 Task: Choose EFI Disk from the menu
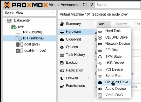(114, 50)
